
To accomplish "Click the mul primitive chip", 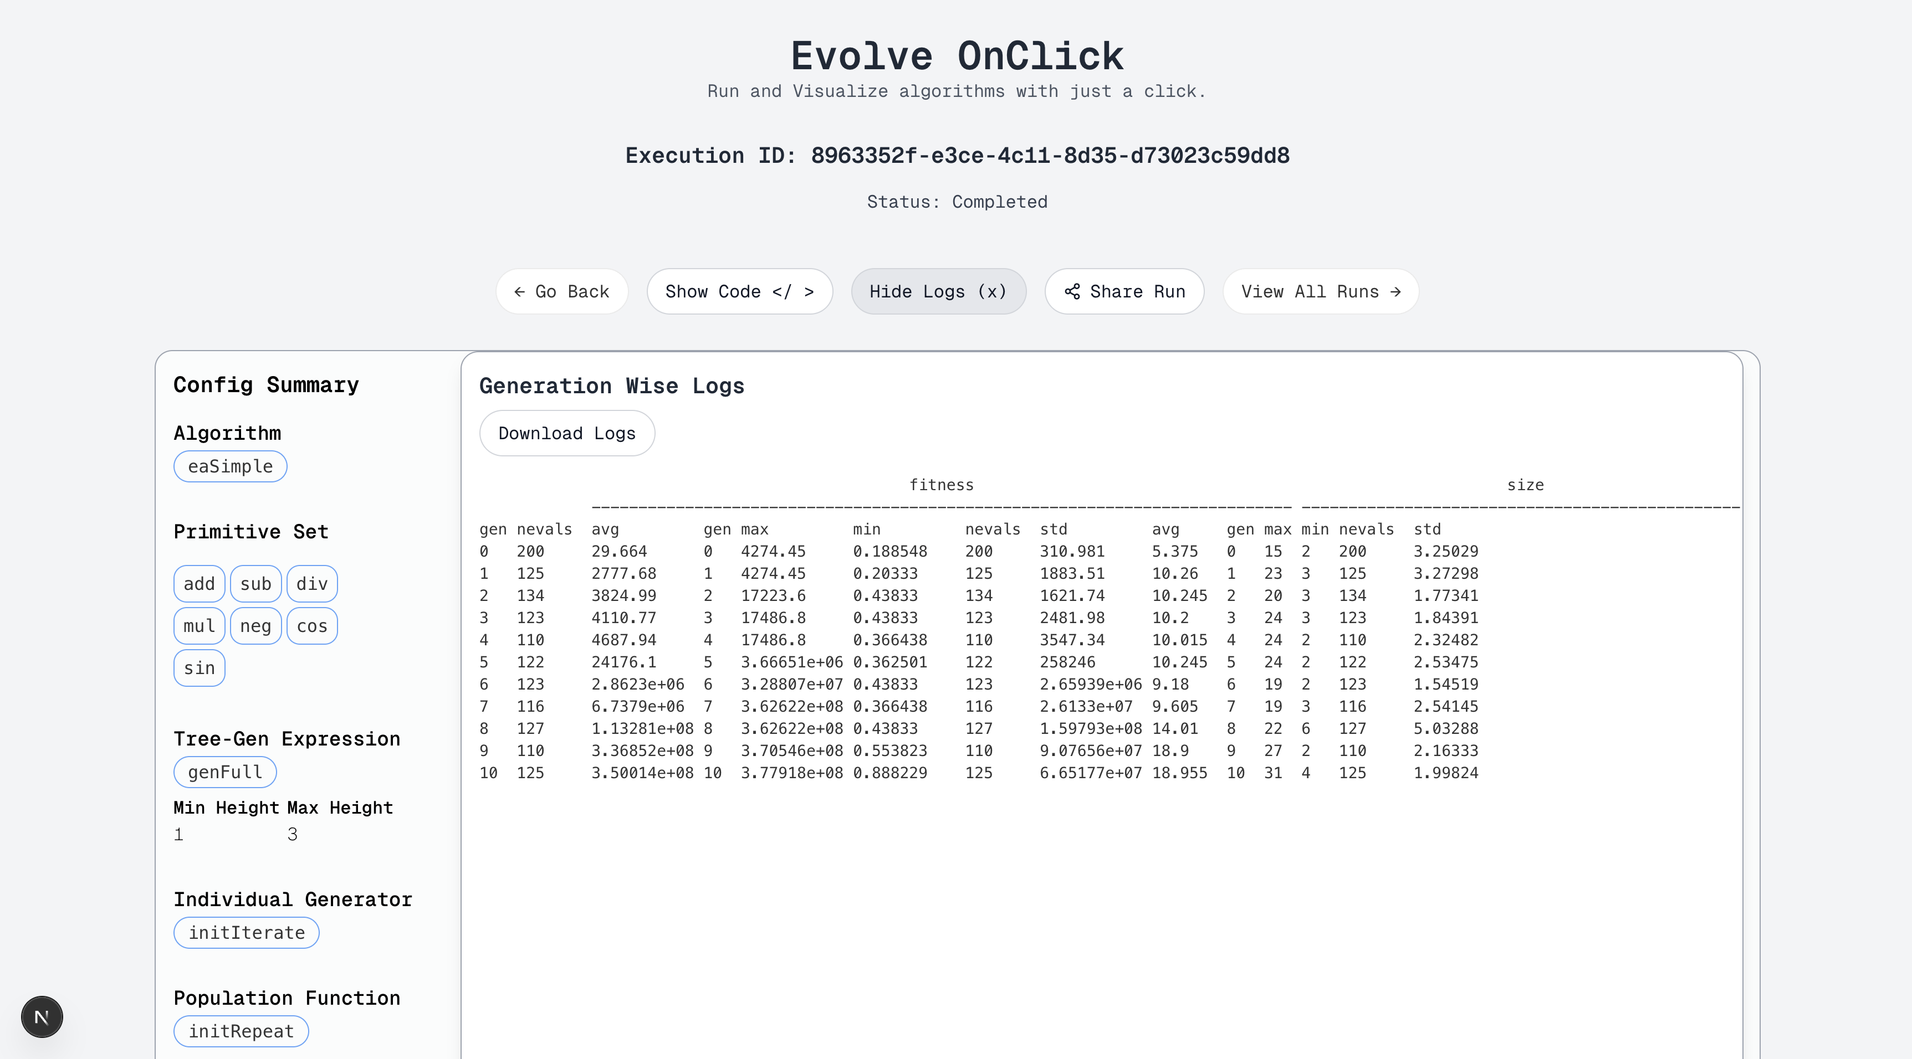I will (x=199, y=626).
